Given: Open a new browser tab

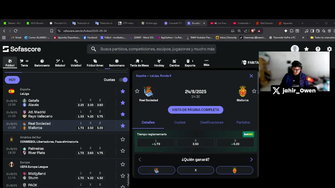Looking at the screenshot, I should tap(302, 23).
